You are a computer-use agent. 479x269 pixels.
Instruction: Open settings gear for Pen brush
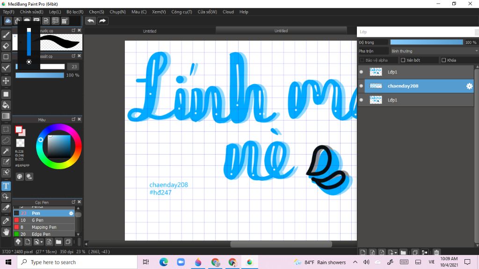[71, 213]
